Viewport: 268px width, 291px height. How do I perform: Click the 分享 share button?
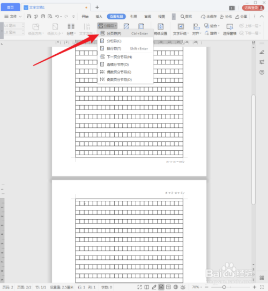pos(241,17)
